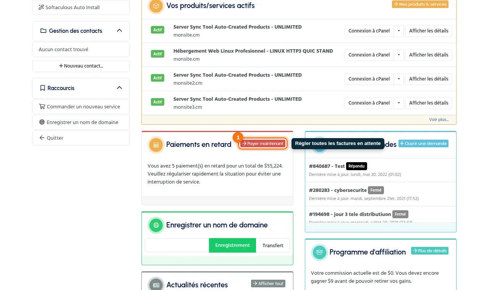
Task: Show details for the LINUX HTTP3 QUIC hosting
Action: point(429,55)
